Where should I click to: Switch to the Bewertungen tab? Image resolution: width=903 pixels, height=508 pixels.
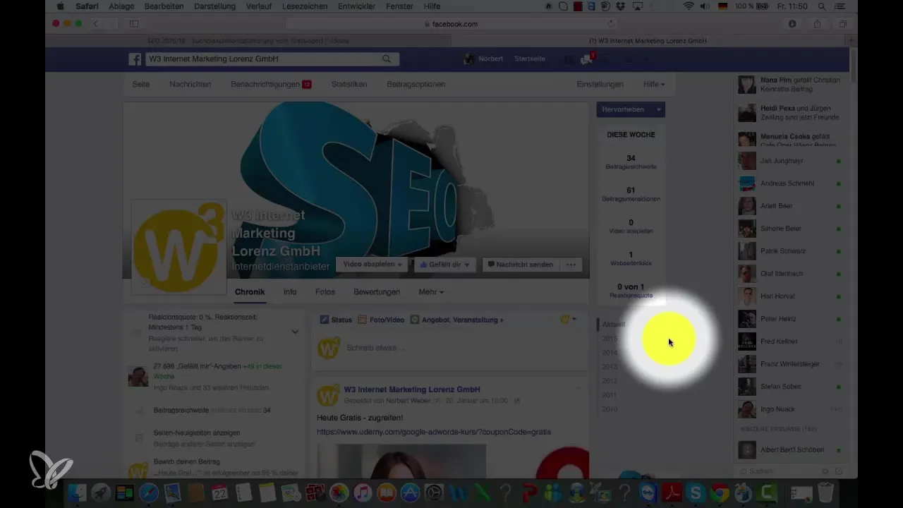(377, 291)
